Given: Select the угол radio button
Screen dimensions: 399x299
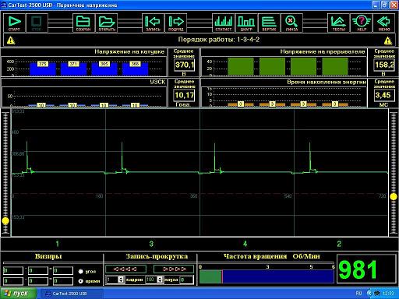Looking at the screenshot, I should tap(80, 272).
